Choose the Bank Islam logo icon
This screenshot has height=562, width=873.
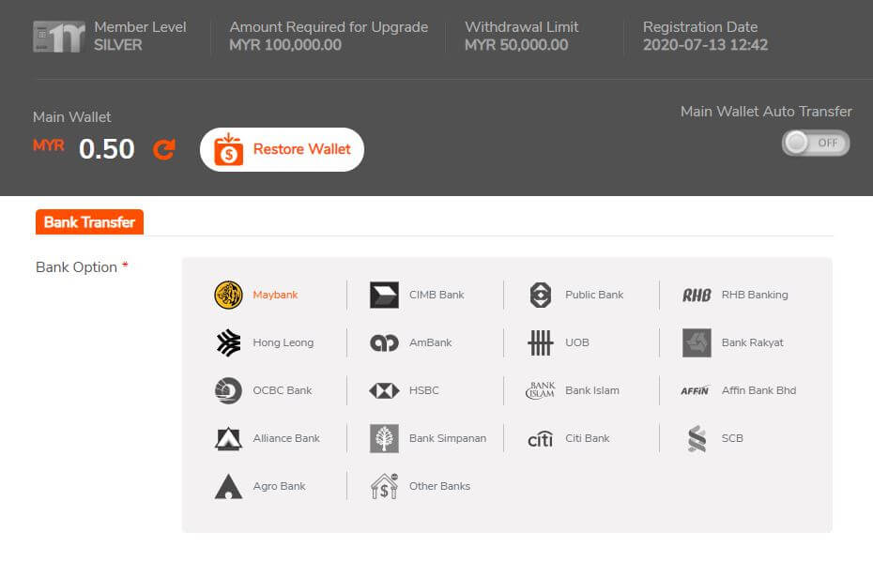(540, 390)
